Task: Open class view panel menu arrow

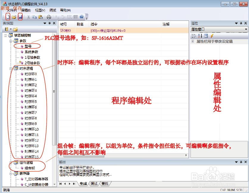Action: [x=45, y=23]
